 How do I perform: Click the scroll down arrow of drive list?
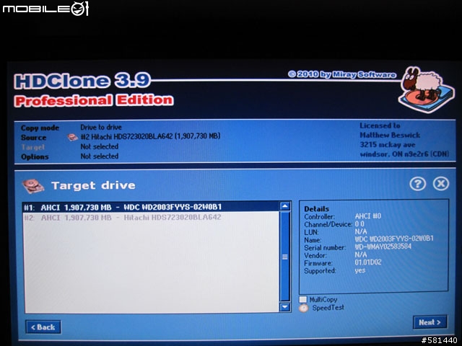pos(285,307)
